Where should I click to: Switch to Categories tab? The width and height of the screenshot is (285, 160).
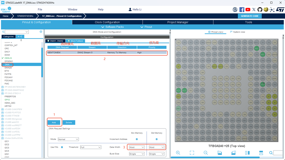[x=8, y=36]
